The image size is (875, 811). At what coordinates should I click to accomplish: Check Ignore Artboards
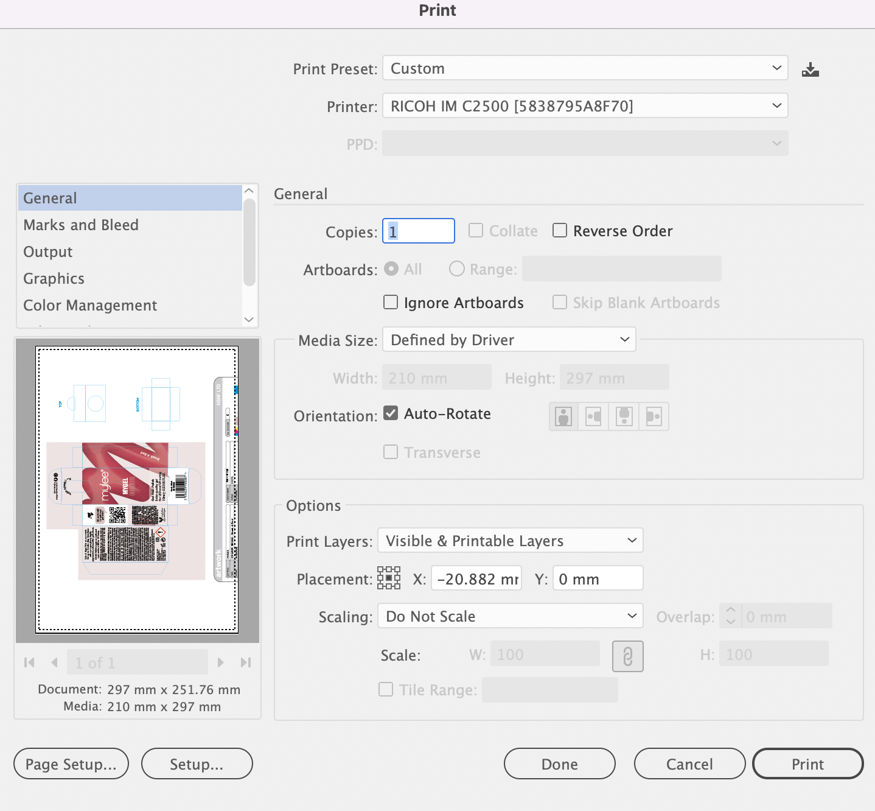coord(390,302)
